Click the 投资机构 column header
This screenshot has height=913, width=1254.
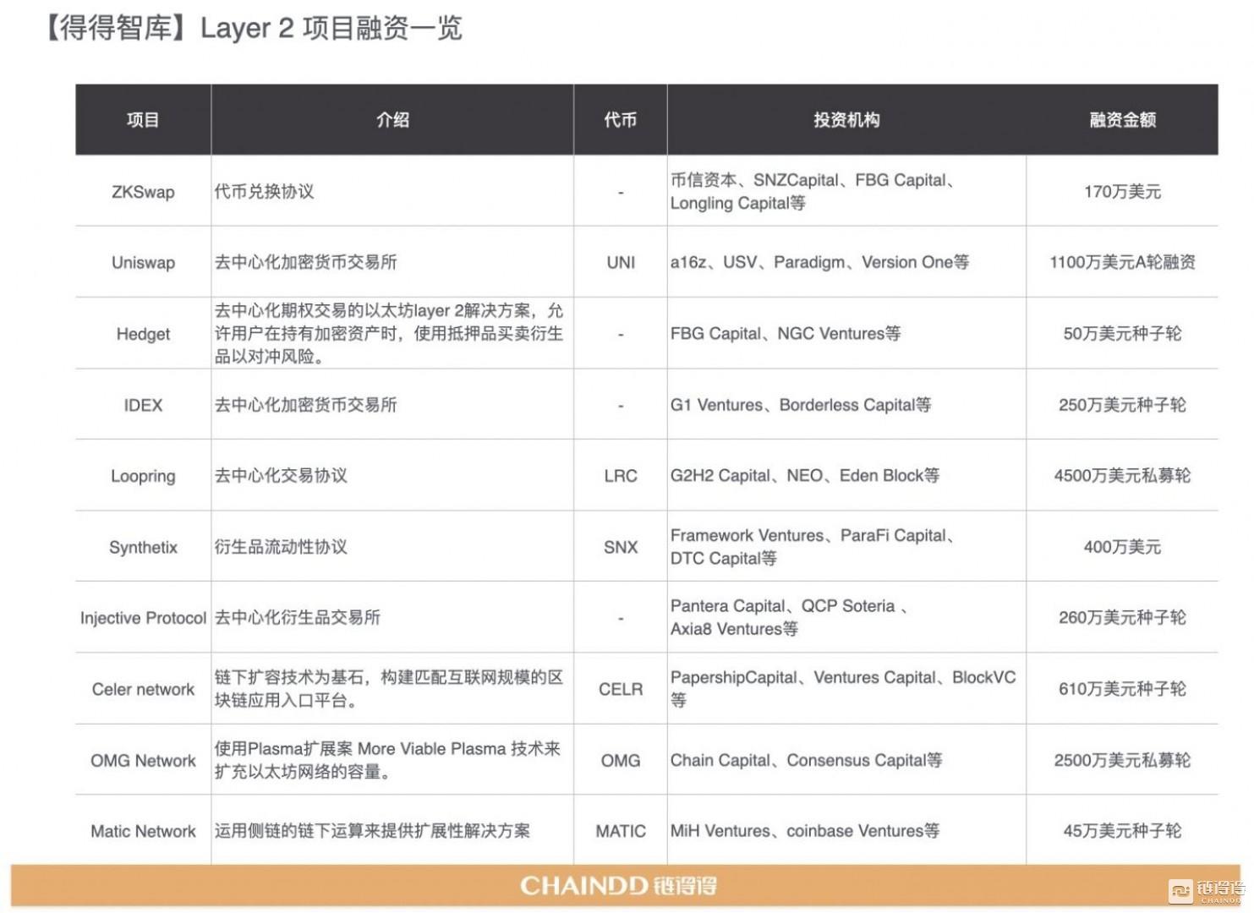click(x=846, y=119)
